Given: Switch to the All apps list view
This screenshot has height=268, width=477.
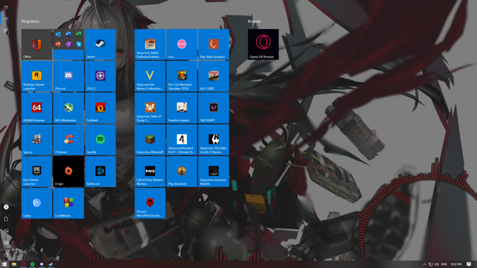Looking at the screenshot, I should click(6, 31).
